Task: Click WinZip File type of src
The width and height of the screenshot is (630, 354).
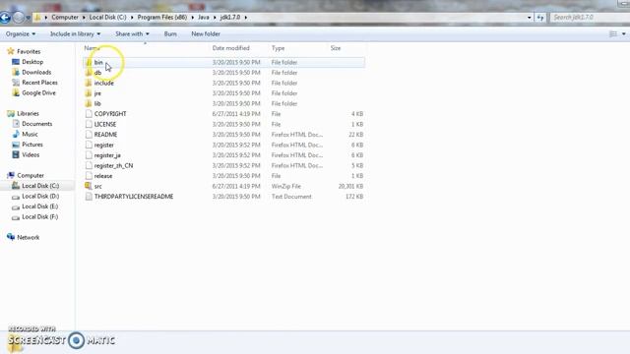Action: (286, 186)
